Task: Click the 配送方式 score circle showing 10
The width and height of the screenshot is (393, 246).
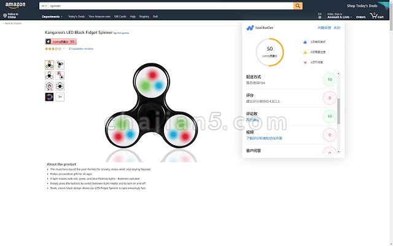Action: (330, 79)
